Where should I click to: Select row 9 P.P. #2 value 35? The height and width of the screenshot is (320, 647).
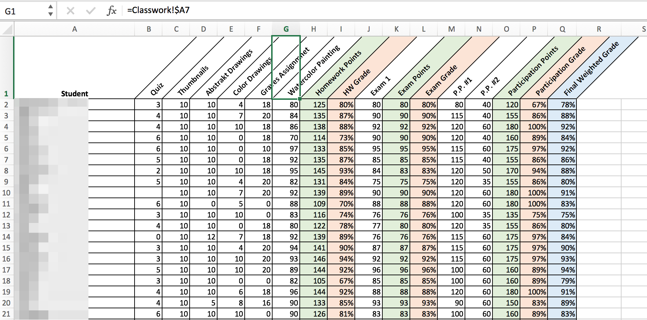point(479,182)
